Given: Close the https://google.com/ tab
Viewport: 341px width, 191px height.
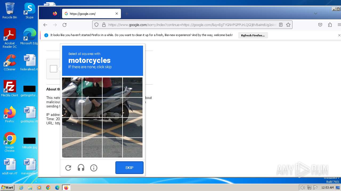Looking at the screenshot, I should point(117,14).
